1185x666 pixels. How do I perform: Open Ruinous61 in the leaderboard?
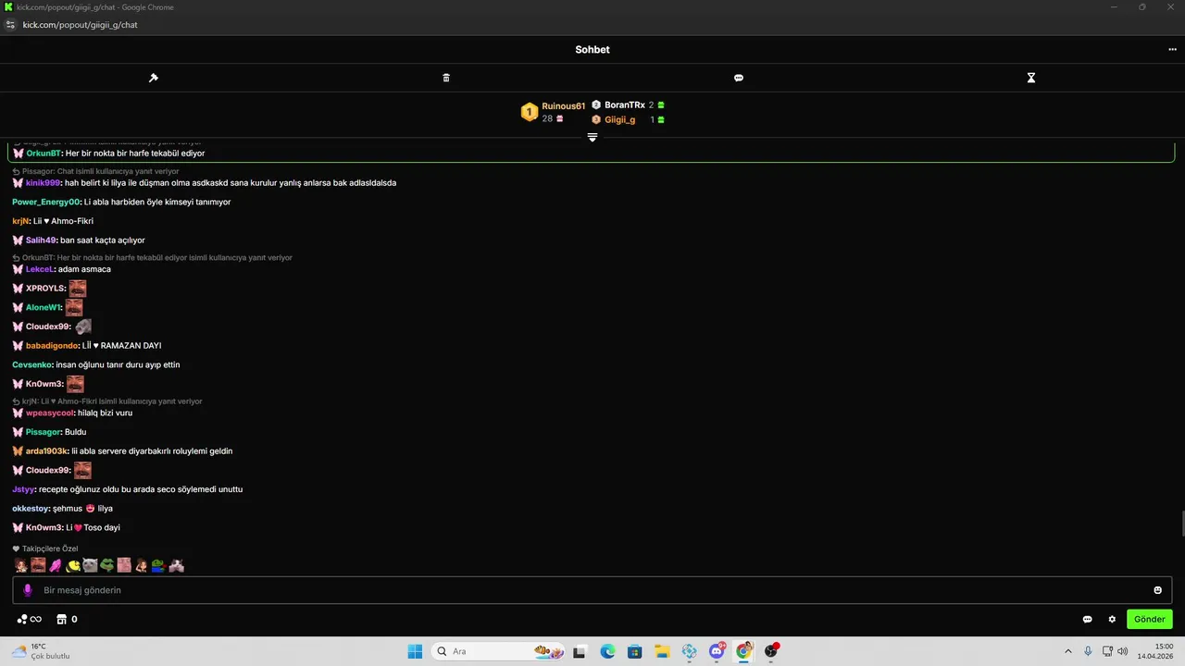[564, 106]
